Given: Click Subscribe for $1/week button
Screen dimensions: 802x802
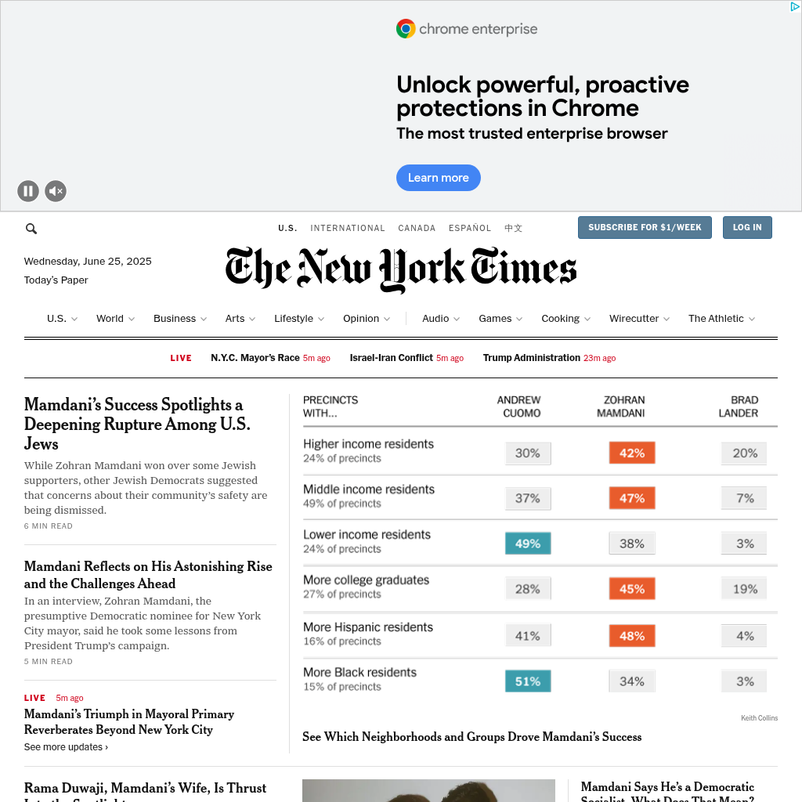Looking at the screenshot, I should click(645, 228).
